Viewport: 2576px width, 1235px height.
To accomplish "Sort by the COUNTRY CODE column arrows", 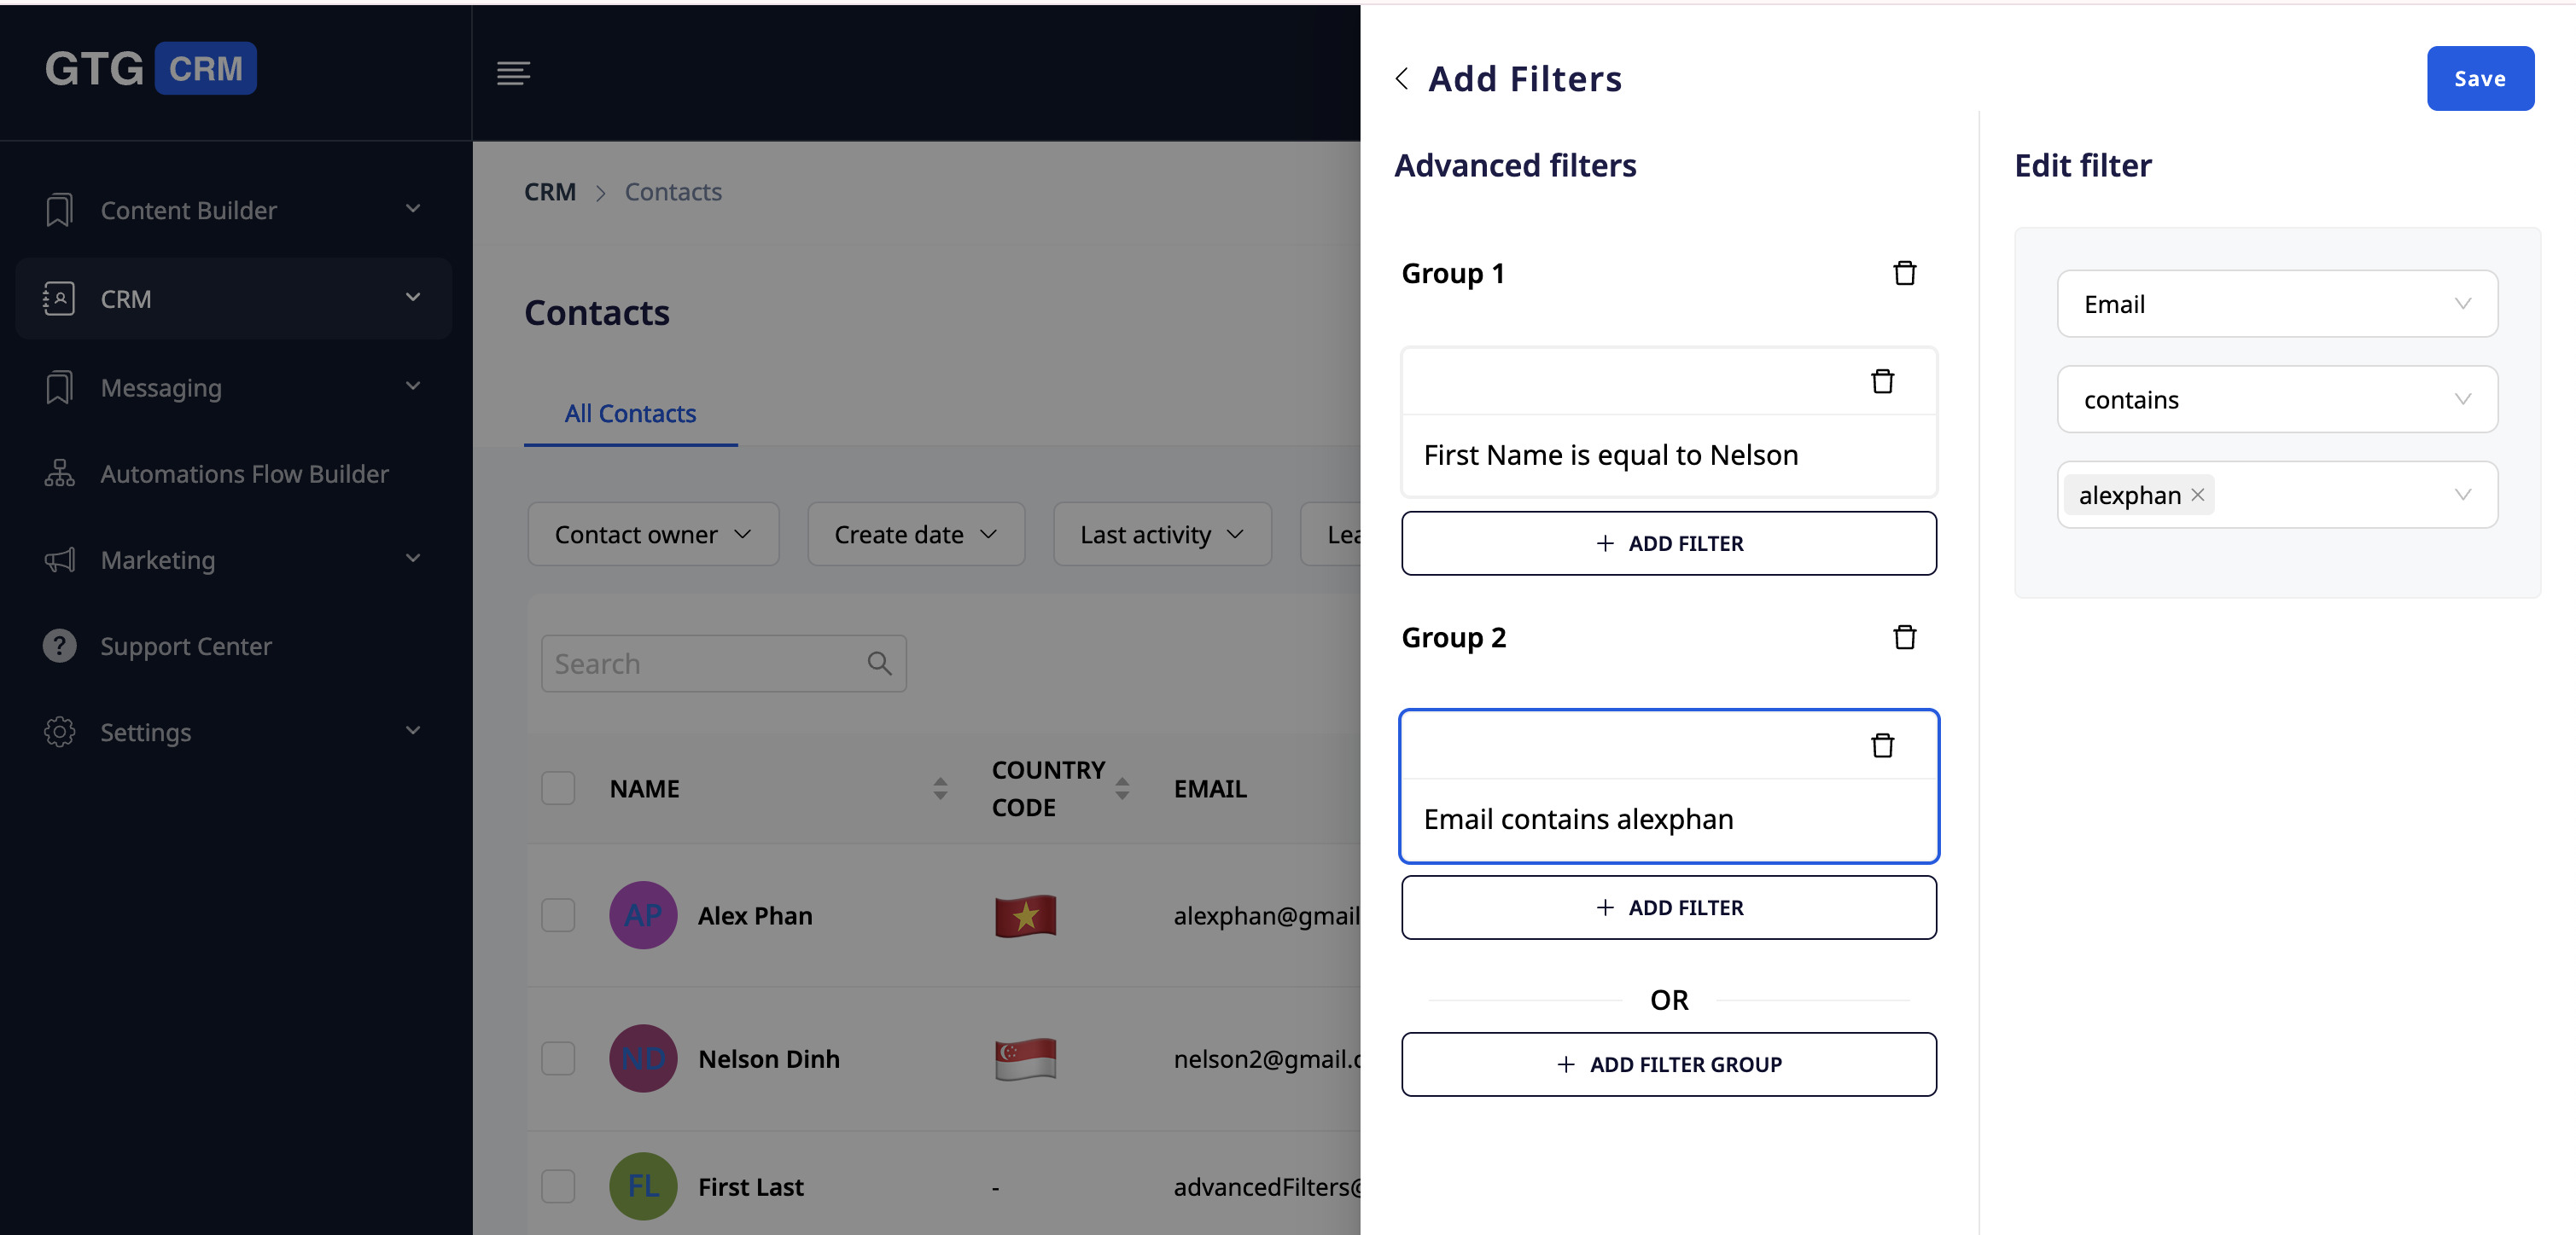I will pyautogui.click(x=1122, y=788).
